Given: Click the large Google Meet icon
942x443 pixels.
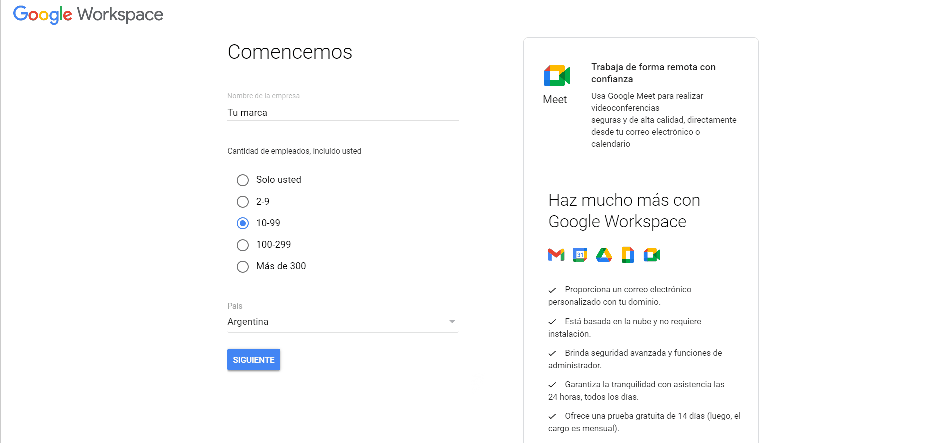Looking at the screenshot, I should point(557,76).
